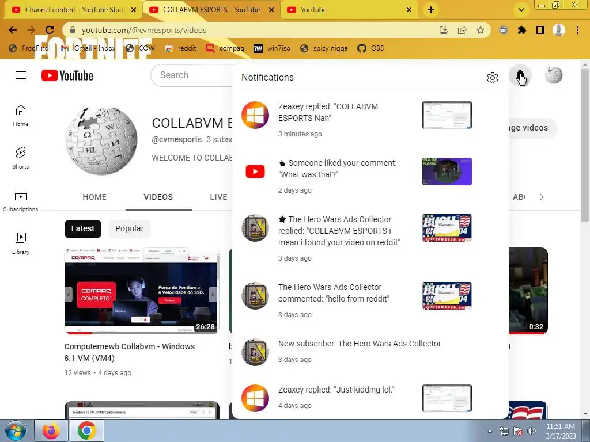This screenshot has width=590, height=442.
Task: Open Subscriptions from the sidebar
Action: [21, 201]
